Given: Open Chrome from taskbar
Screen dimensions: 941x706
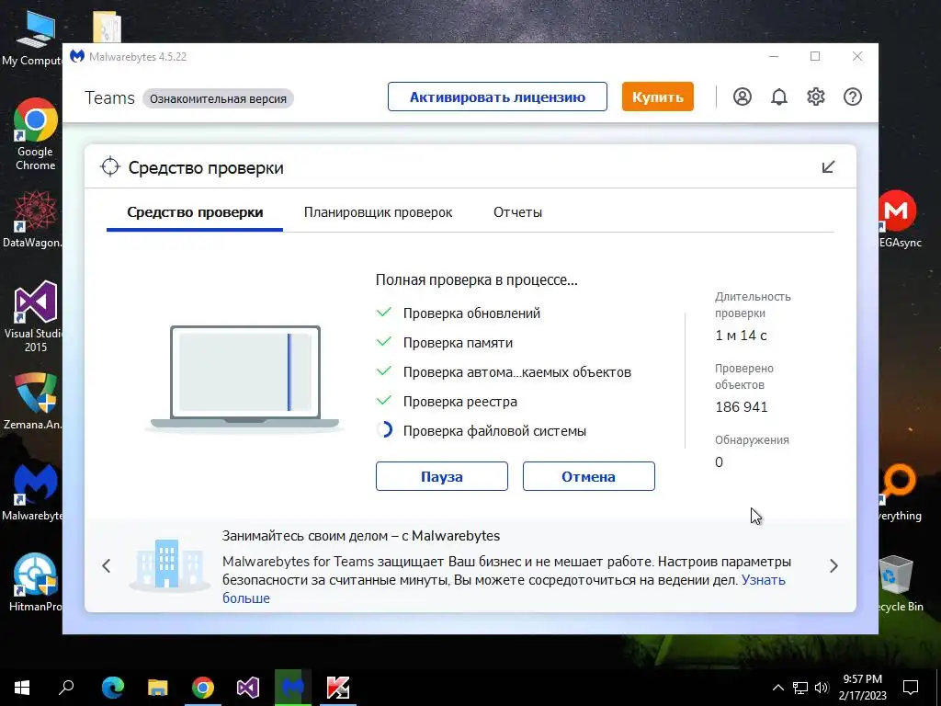Looking at the screenshot, I should point(203,688).
